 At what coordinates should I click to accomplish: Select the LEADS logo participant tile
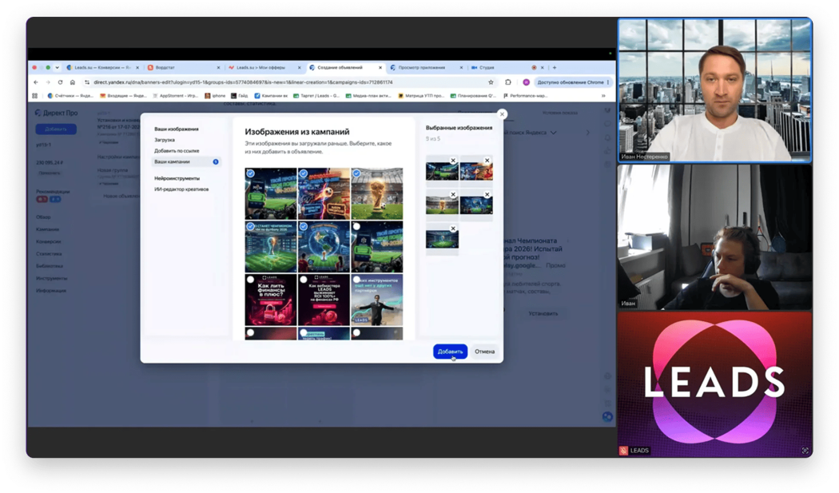[x=715, y=384]
